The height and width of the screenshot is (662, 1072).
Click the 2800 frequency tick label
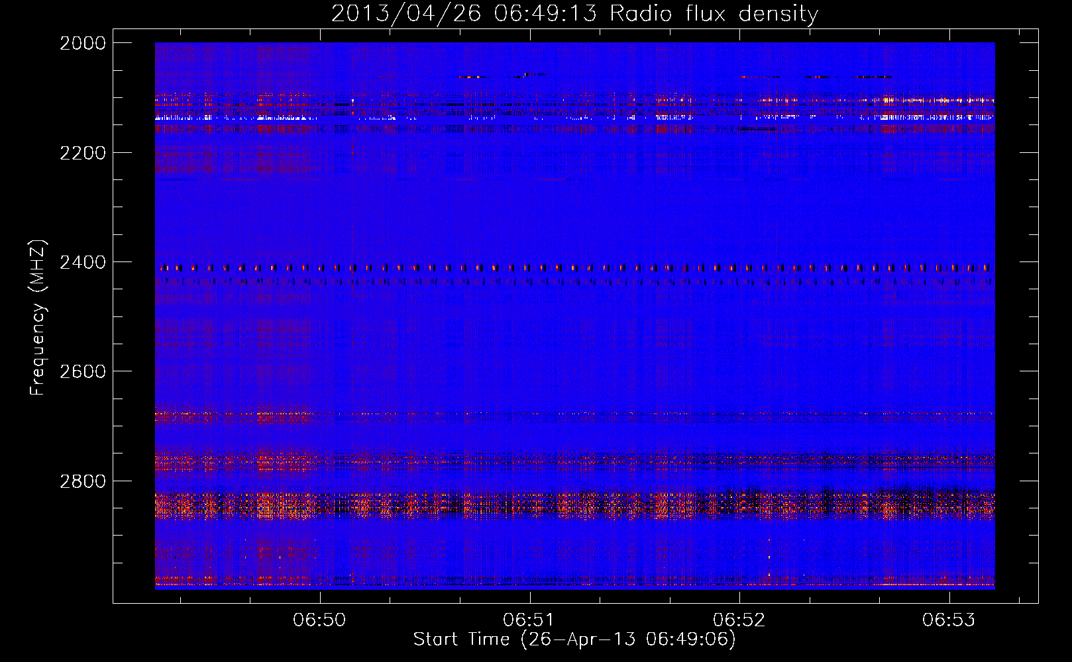click(x=83, y=481)
